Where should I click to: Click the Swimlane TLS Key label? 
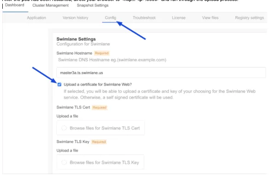pos(73,142)
